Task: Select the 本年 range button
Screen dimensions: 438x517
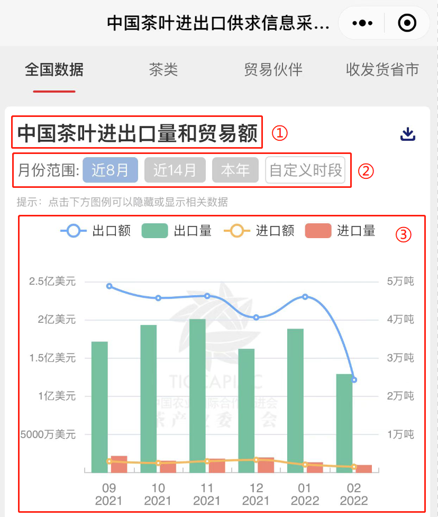Action: [x=235, y=170]
